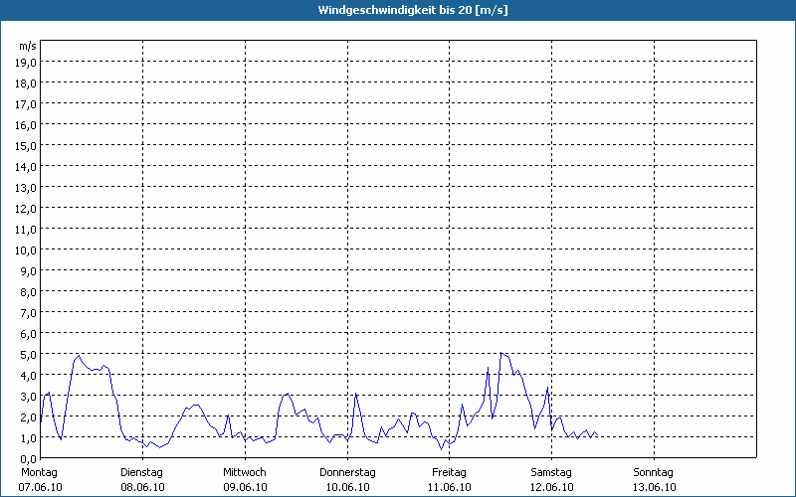Click the '08.06.10' date label

142,487
